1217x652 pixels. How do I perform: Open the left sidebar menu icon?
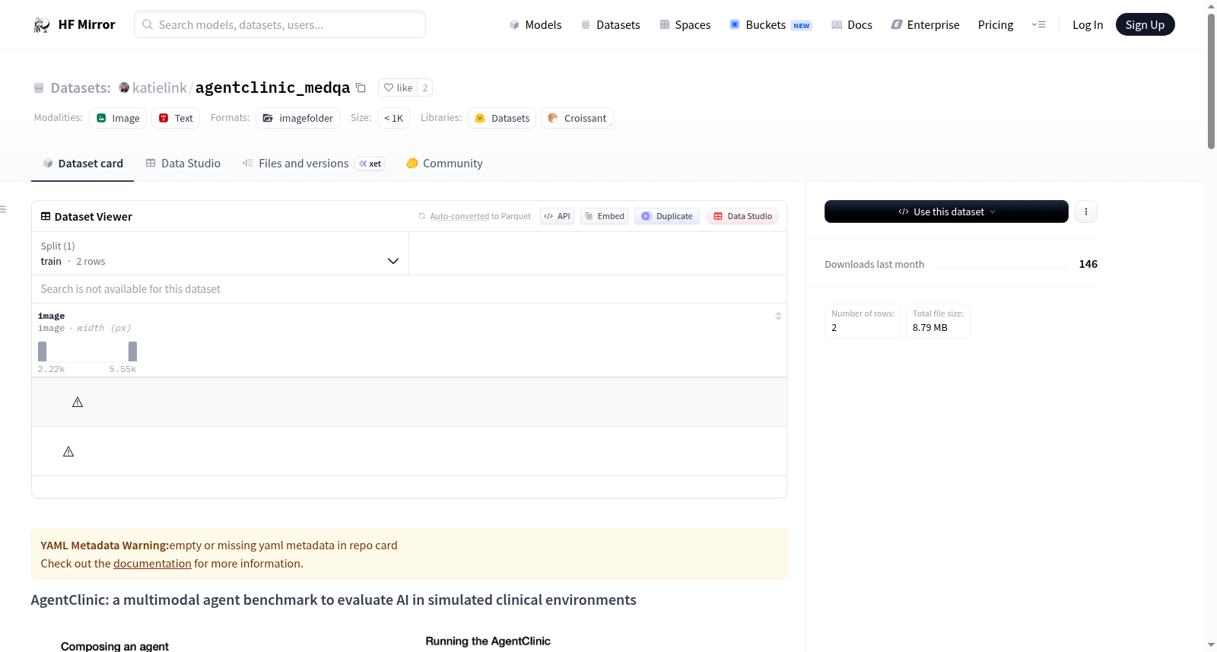pos(3,209)
